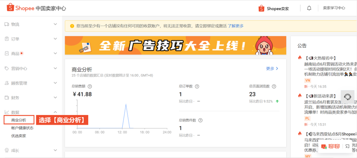Click the VN site tag

(308, 81)
